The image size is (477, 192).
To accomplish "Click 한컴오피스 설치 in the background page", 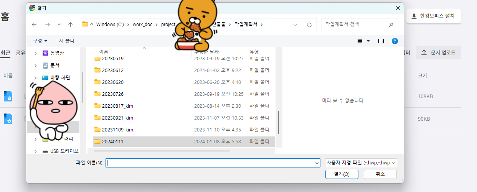I will click(433, 16).
